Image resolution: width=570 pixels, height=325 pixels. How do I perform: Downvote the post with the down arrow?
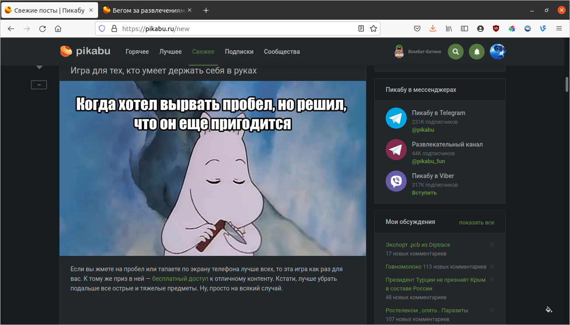click(x=39, y=67)
